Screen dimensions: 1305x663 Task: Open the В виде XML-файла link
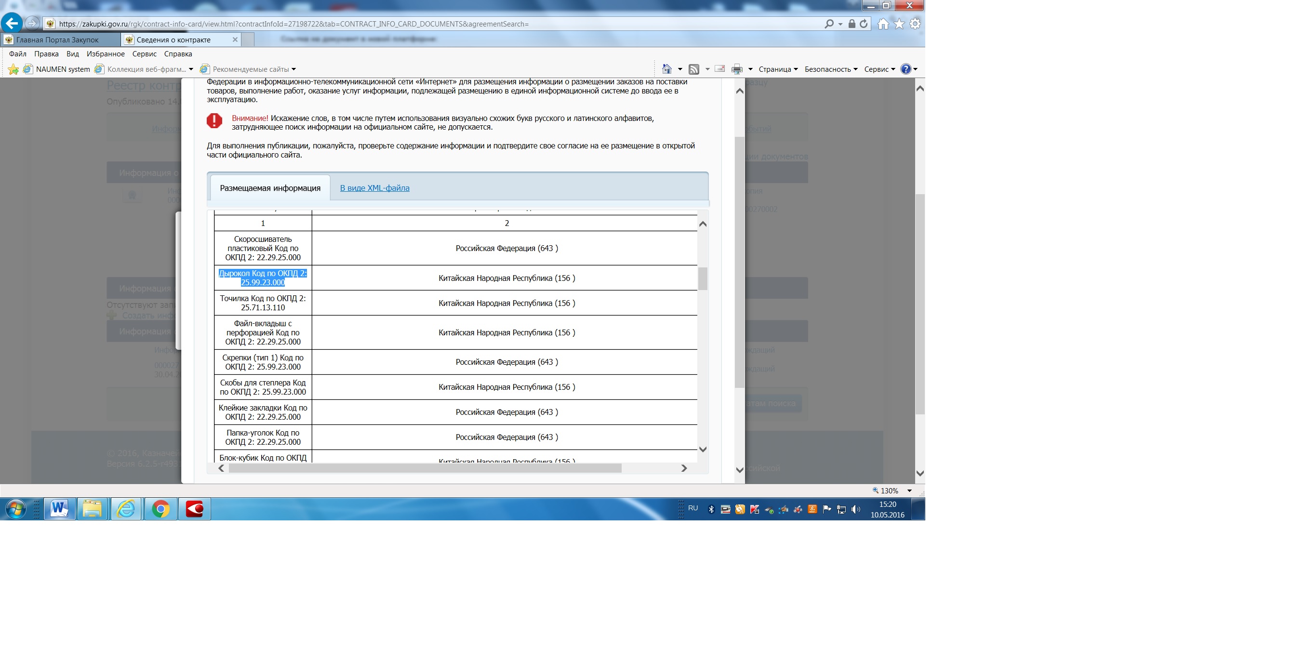(x=374, y=188)
